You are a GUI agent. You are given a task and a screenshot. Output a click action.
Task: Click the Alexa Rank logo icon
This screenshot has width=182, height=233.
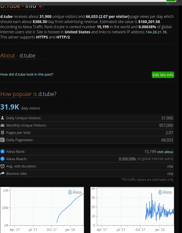pyautogui.click(x=2, y=151)
